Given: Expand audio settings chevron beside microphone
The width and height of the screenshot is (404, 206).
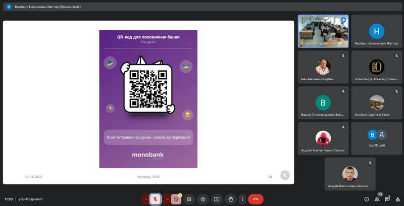Looking at the screenshot, I should 146,199.
